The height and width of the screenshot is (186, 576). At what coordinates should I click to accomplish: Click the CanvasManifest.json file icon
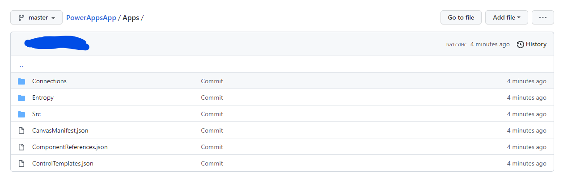21,131
